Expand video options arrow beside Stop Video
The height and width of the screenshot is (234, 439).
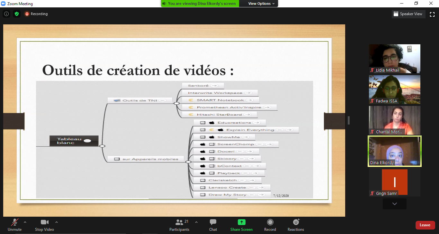pyautogui.click(x=57, y=222)
